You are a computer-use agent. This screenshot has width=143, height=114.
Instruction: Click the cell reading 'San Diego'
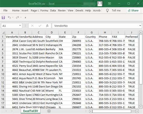52,87
